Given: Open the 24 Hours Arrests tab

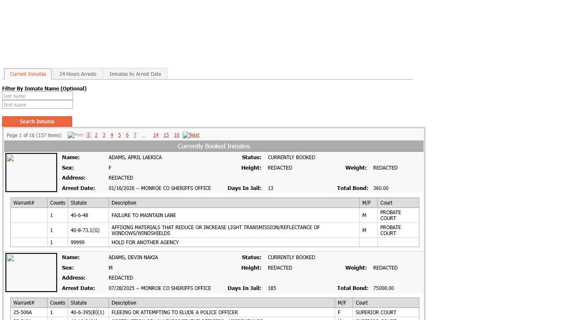Looking at the screenshot, I should 78,74.
